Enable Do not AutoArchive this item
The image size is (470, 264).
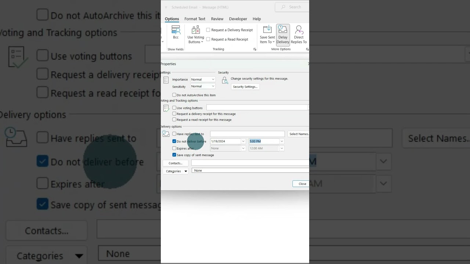174,95
